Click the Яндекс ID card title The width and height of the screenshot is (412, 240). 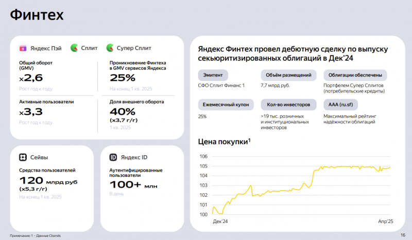click(x=134, y=157)
